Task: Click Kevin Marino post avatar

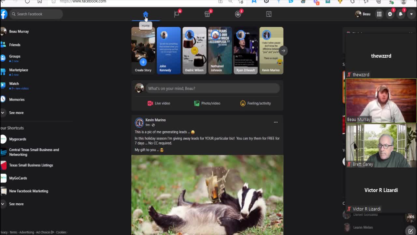Action: pos(139,122)
